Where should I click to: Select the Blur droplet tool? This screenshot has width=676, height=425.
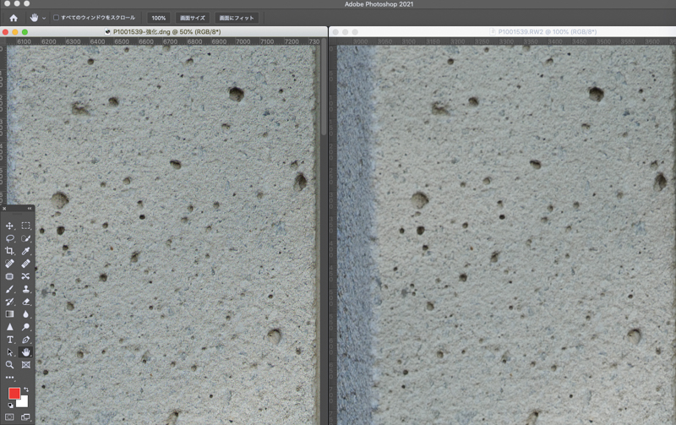click(26, 314)
